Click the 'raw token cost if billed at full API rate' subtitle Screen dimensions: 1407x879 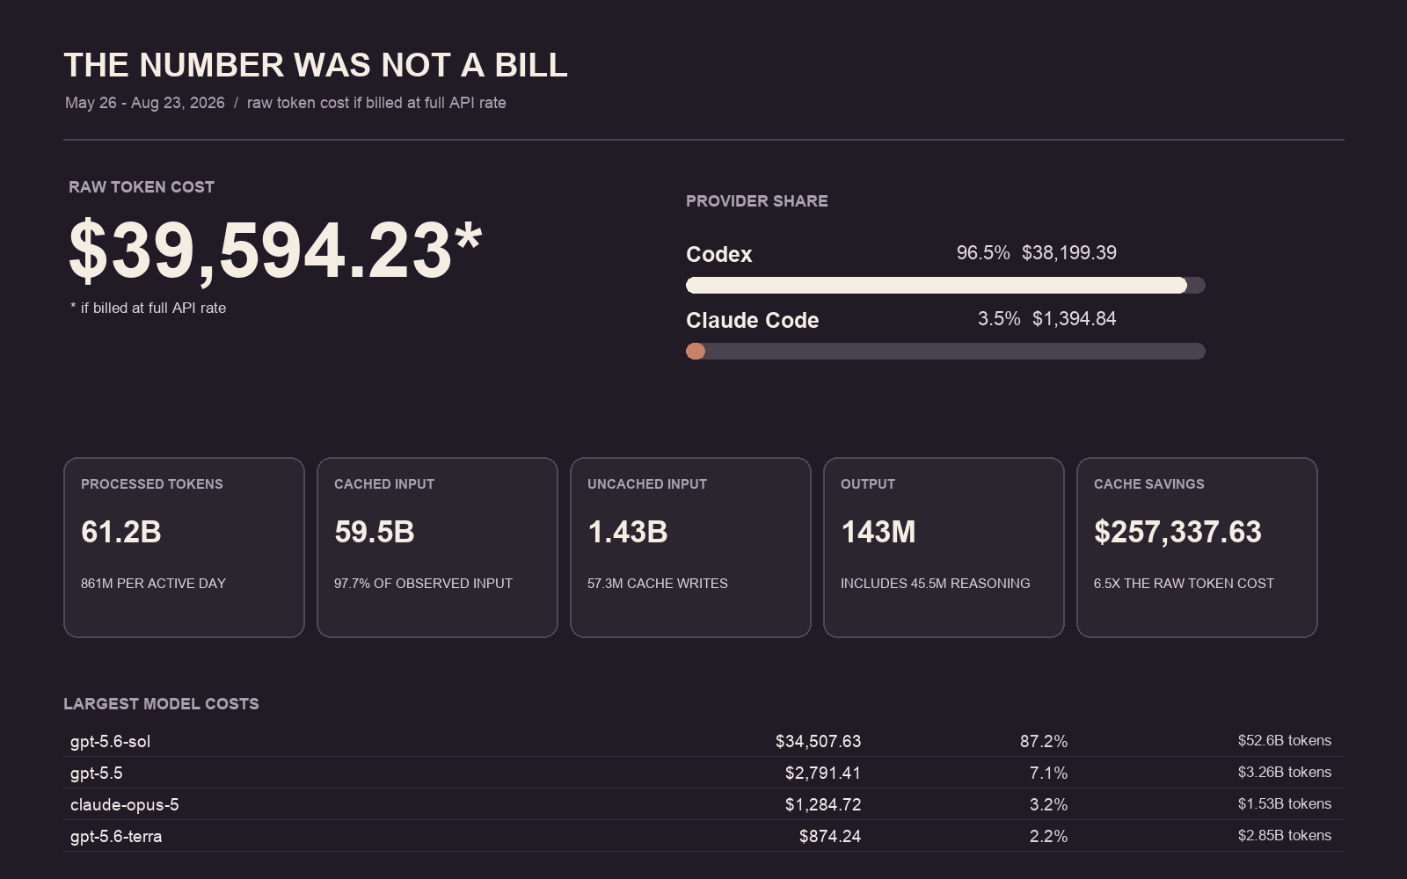click(x=376, y=103)
